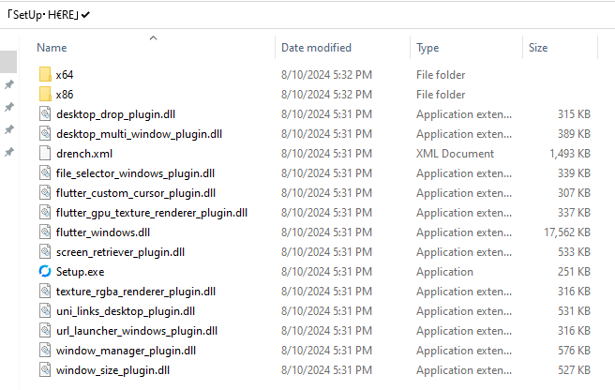Open the x86 folder icon

[x=45, y=94]
